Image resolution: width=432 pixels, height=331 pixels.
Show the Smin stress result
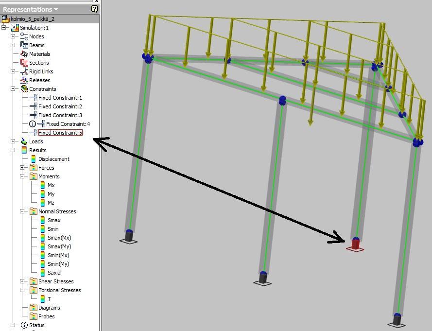pyautogui.click(x=53, y=229)
